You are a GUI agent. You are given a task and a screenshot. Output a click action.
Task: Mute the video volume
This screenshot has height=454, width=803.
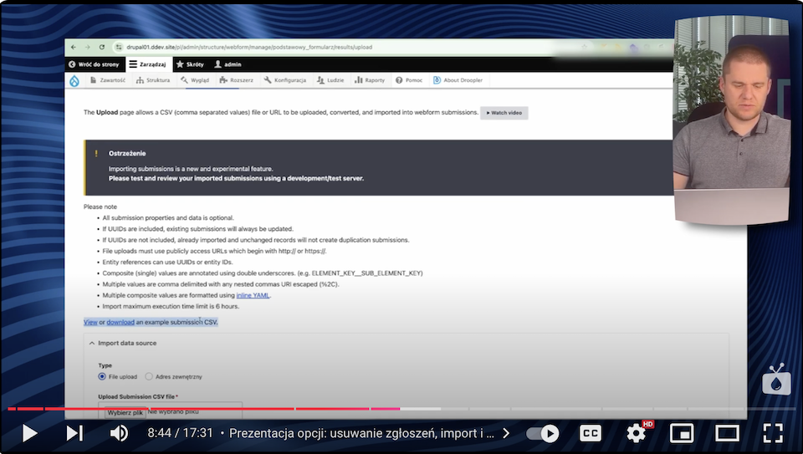point(120,433)
